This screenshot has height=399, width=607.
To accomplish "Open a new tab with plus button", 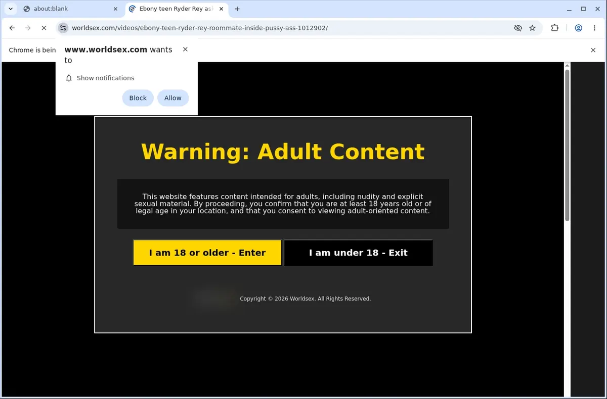I will 237,9.
